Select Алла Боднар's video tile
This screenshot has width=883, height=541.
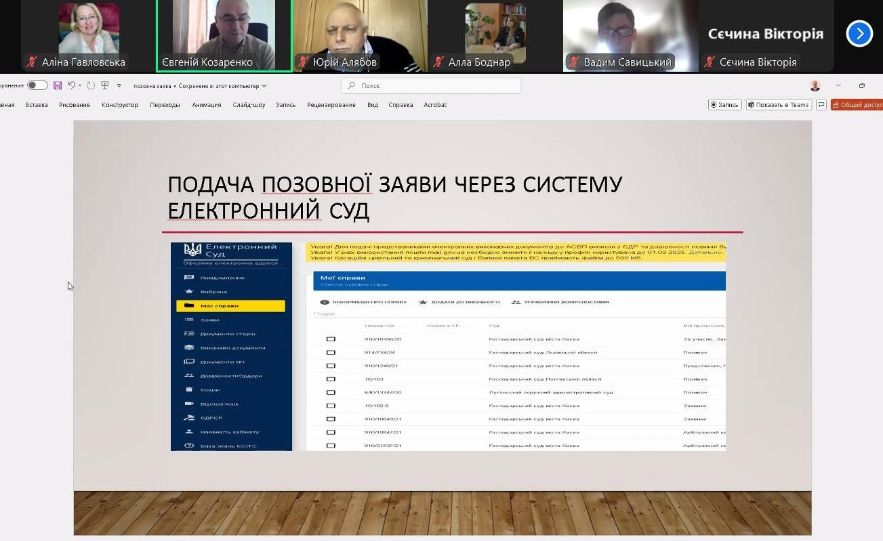point(495,35)
